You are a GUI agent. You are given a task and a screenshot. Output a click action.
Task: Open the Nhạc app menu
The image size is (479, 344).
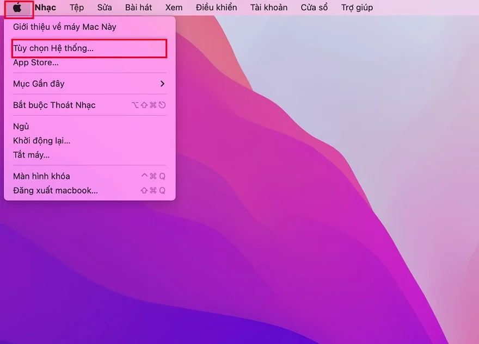coord(45,8)
